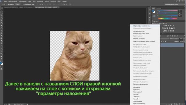Open the status bar info arrow
186x105 pixels.
tap(28, 104)
